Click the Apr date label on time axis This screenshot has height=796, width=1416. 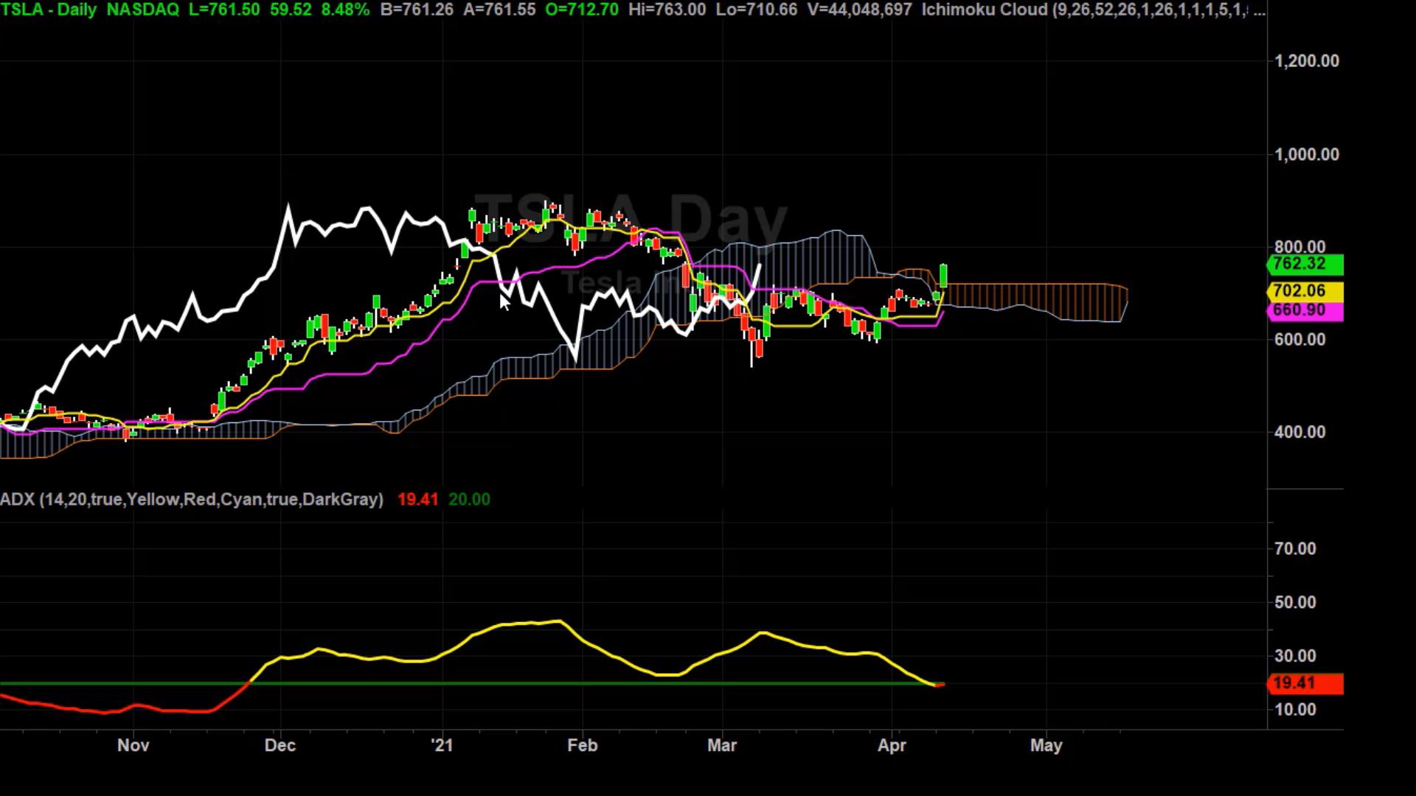pos(892,746)
